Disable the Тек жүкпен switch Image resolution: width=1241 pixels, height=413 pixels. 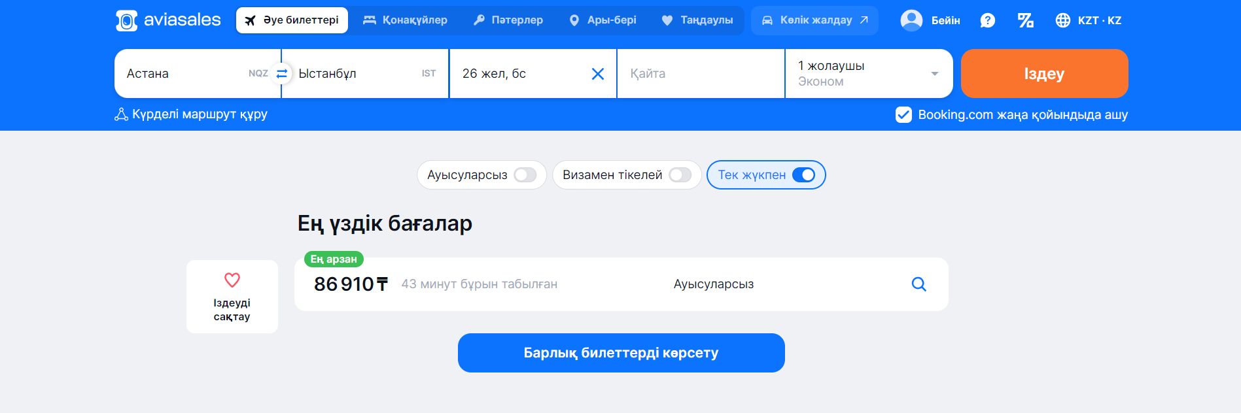tap(803, 175)
